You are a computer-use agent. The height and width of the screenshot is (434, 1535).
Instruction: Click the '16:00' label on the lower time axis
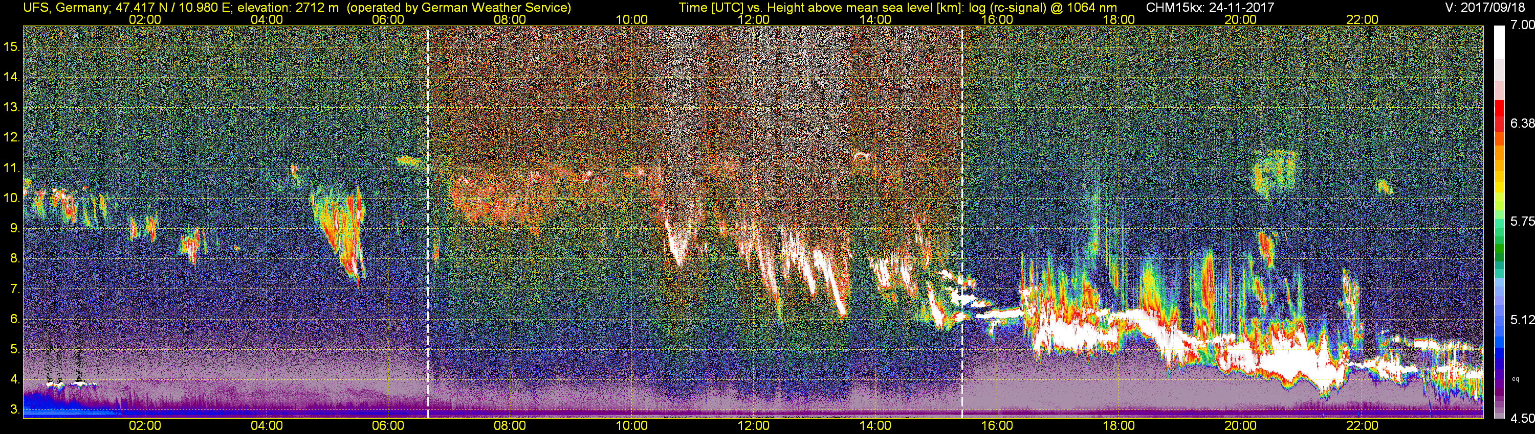(997, 426)
